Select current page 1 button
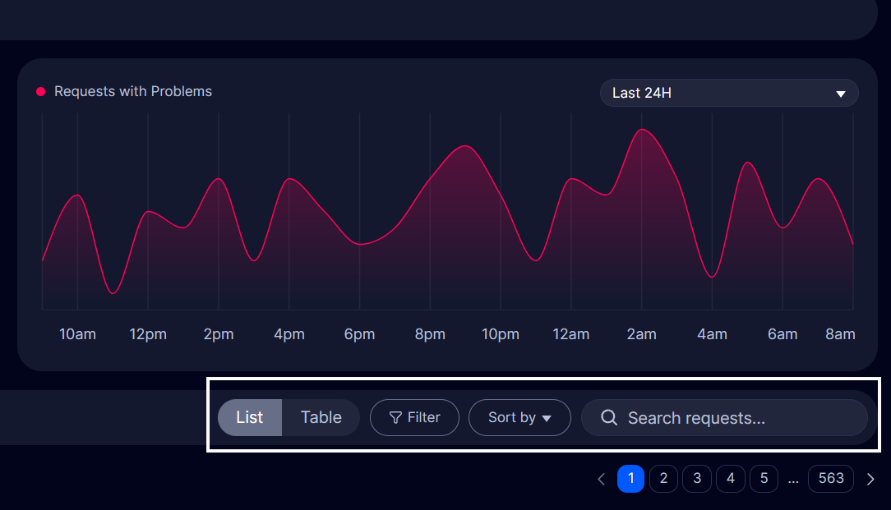Image resolution: width=891 pixels, height=510 pixels. pos(630,478)
